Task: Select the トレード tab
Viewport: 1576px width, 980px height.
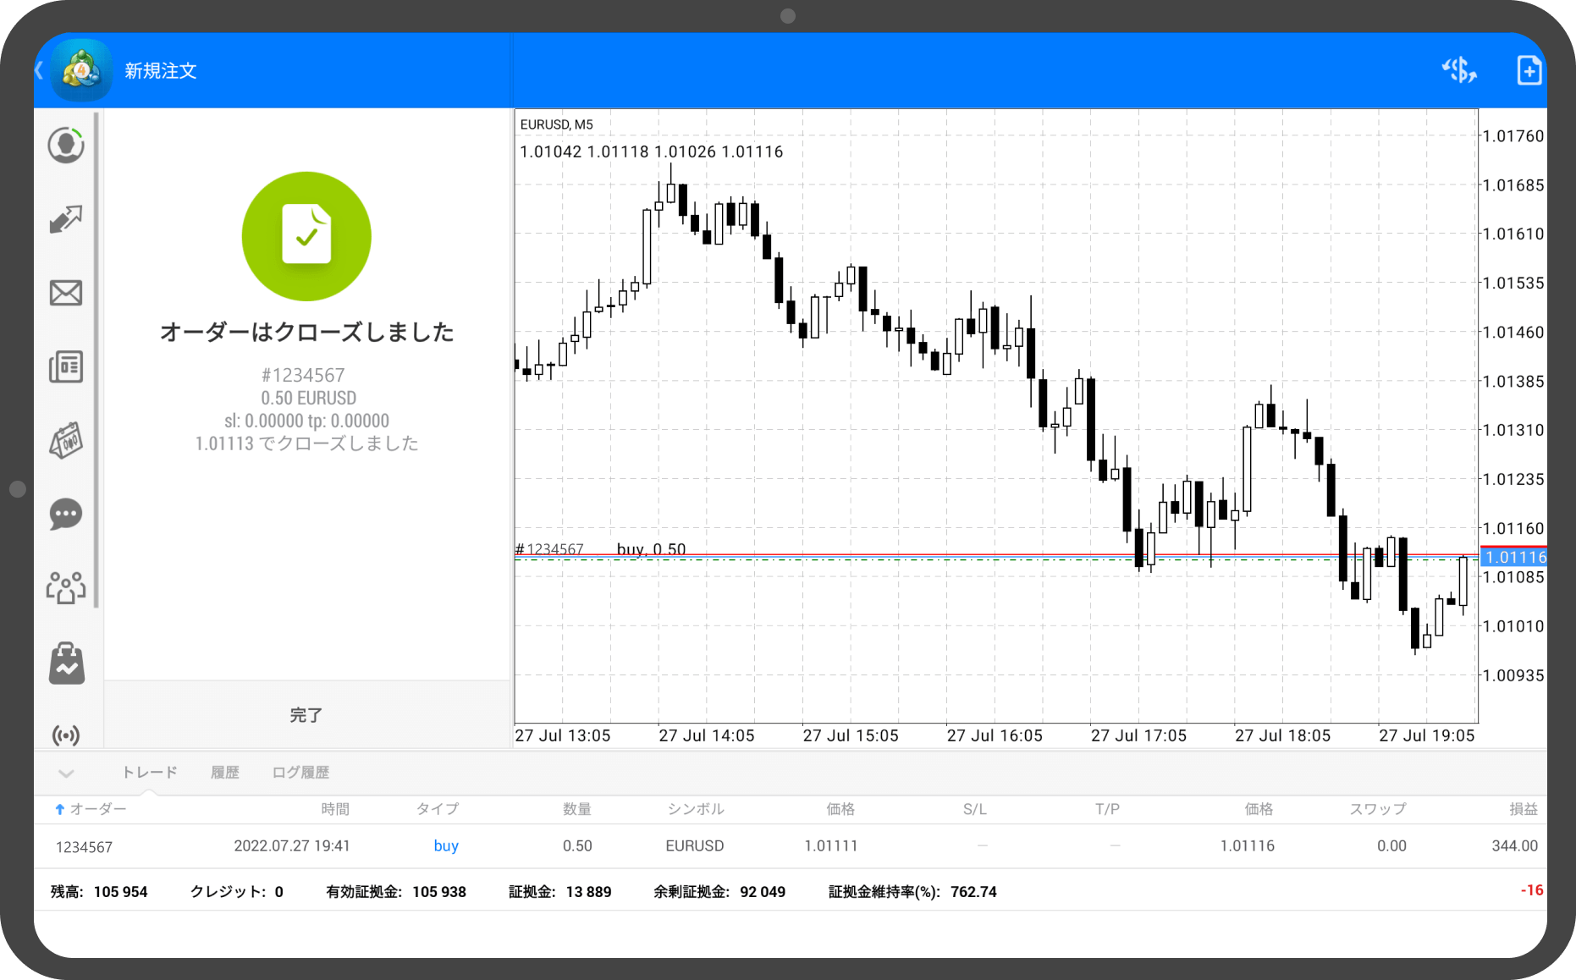Action: click(x=149, y=772)
